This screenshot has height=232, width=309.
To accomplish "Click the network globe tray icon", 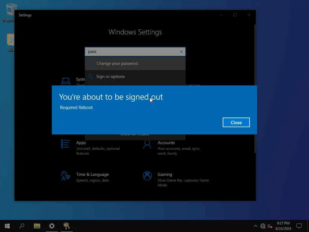I will click(x=263, y=226).
